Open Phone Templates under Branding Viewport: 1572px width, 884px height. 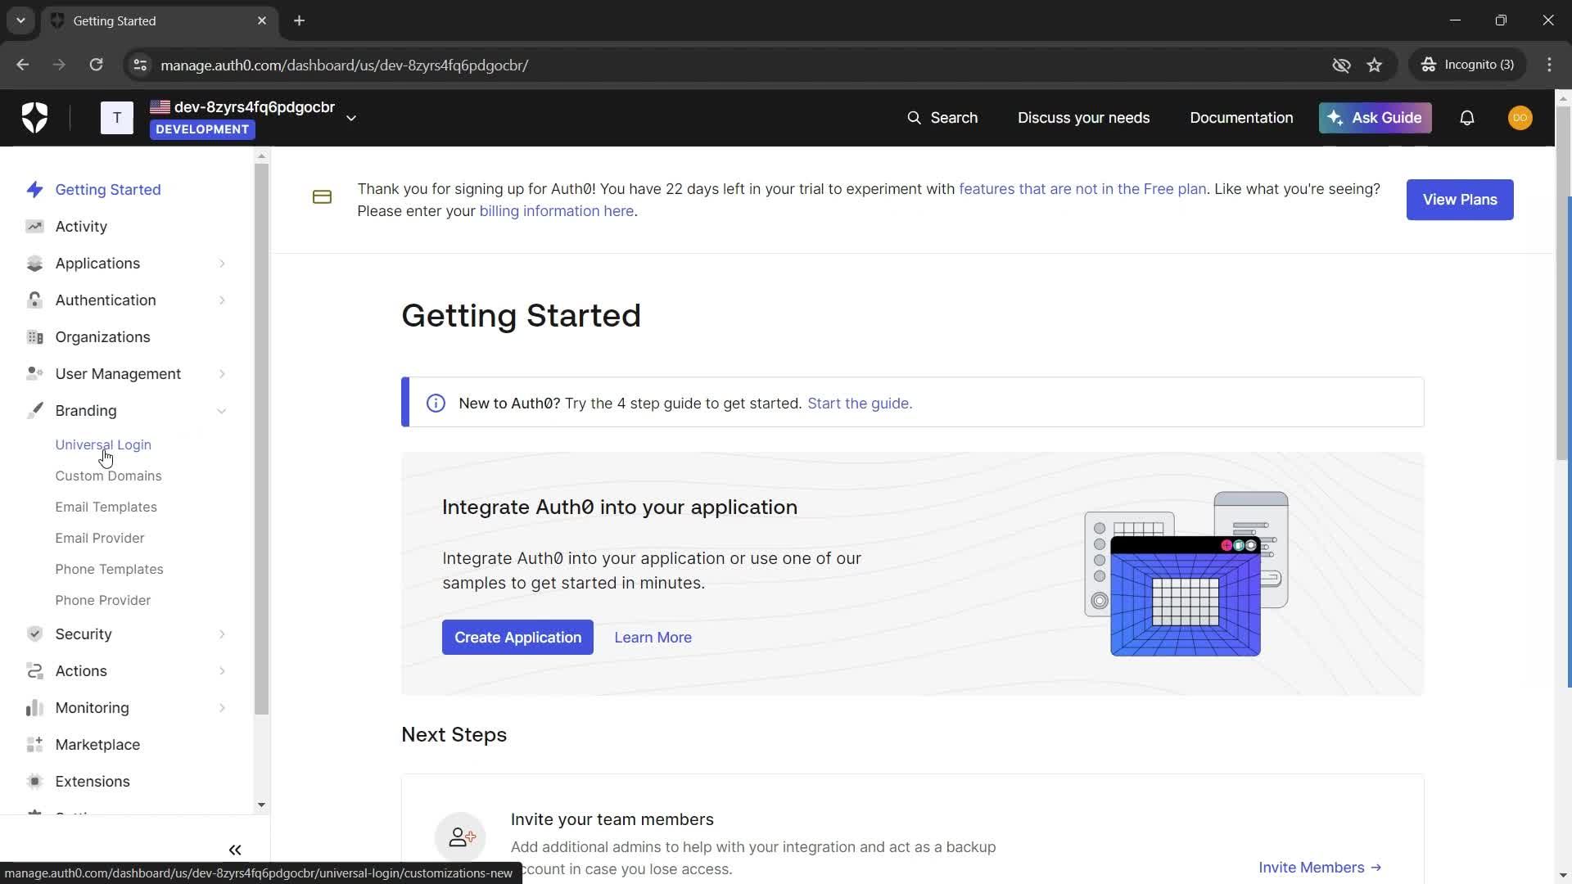click(109, 569)
